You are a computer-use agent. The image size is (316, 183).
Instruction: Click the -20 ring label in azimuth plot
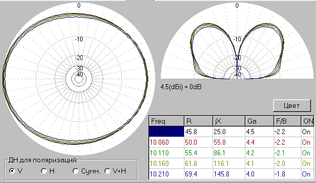click(79, 58)
